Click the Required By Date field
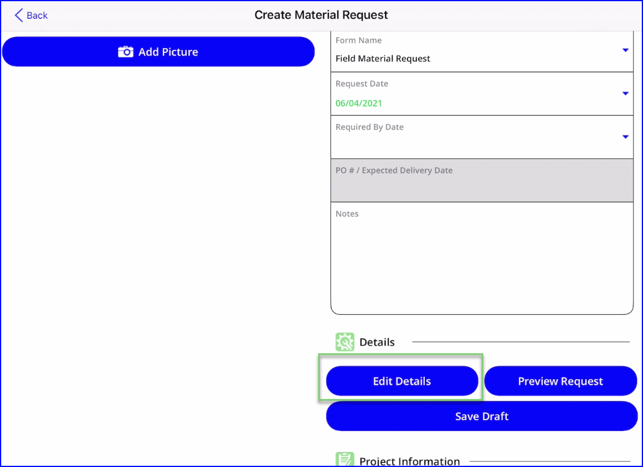Viewport: 643px width, 467px height. (x=482, y=137)
